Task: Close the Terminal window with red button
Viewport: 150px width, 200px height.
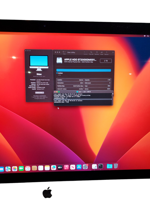Action: click(55, 92)
